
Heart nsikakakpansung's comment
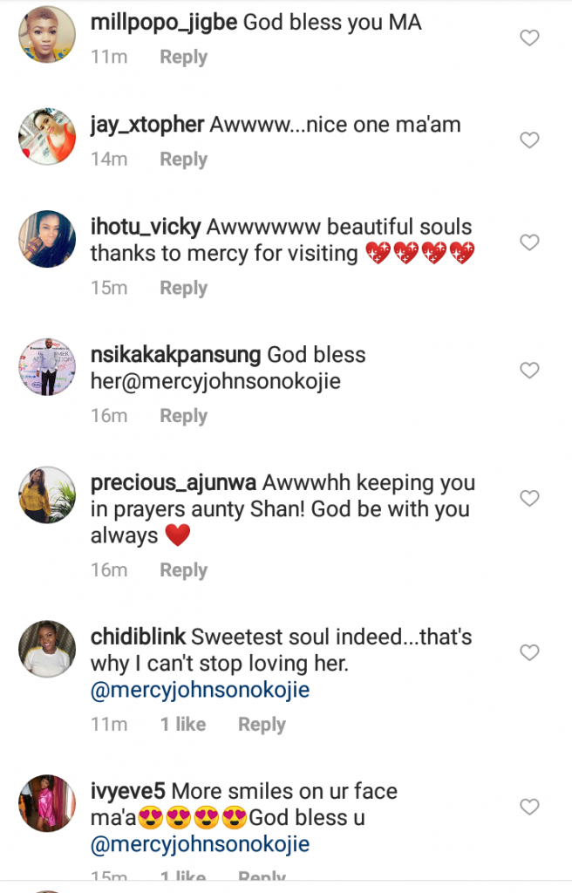529,371
